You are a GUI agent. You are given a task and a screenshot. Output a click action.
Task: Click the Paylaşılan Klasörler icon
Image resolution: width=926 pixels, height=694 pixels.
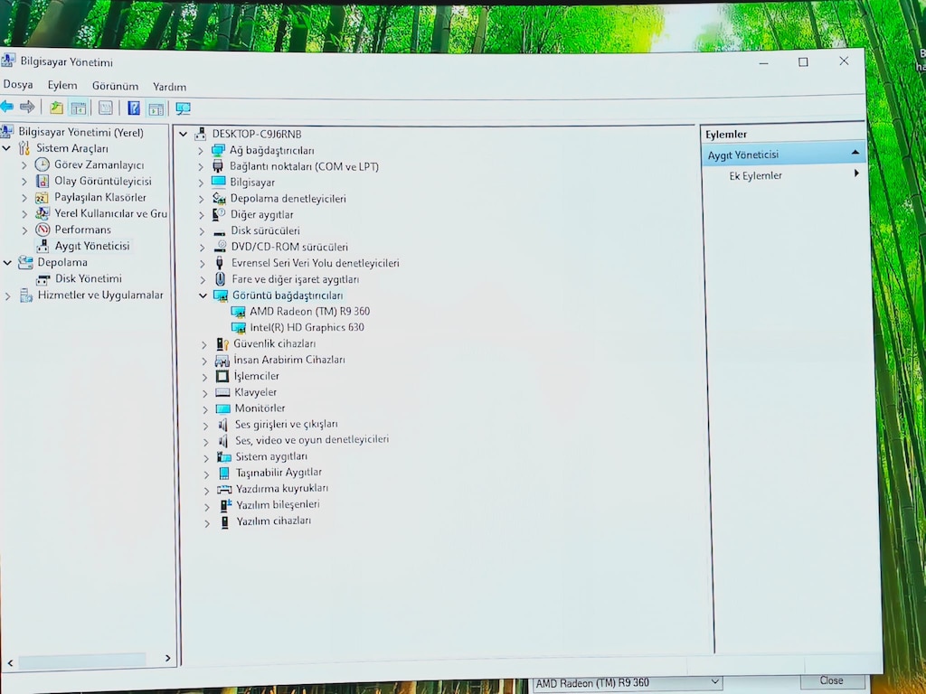click(42, 197)
